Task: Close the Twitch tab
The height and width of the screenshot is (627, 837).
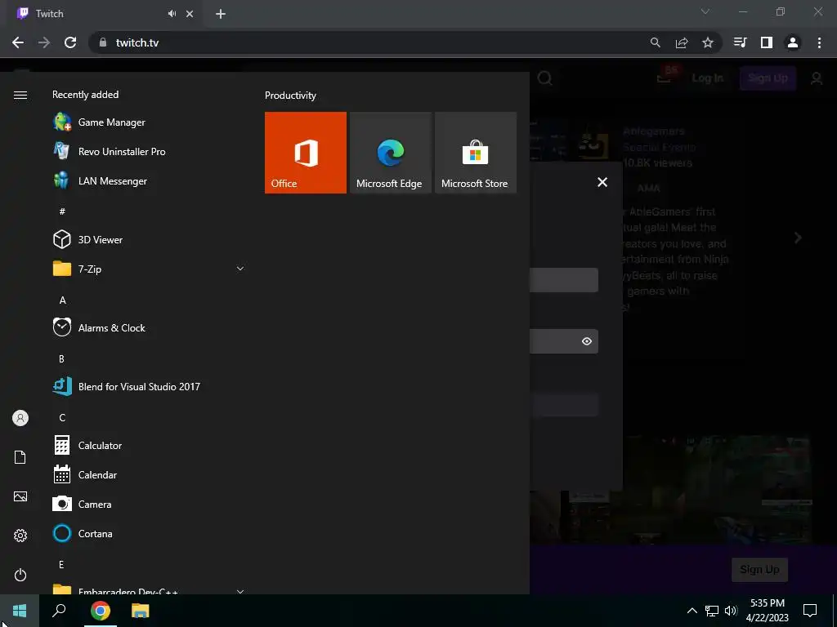Action: click(190, 14)
